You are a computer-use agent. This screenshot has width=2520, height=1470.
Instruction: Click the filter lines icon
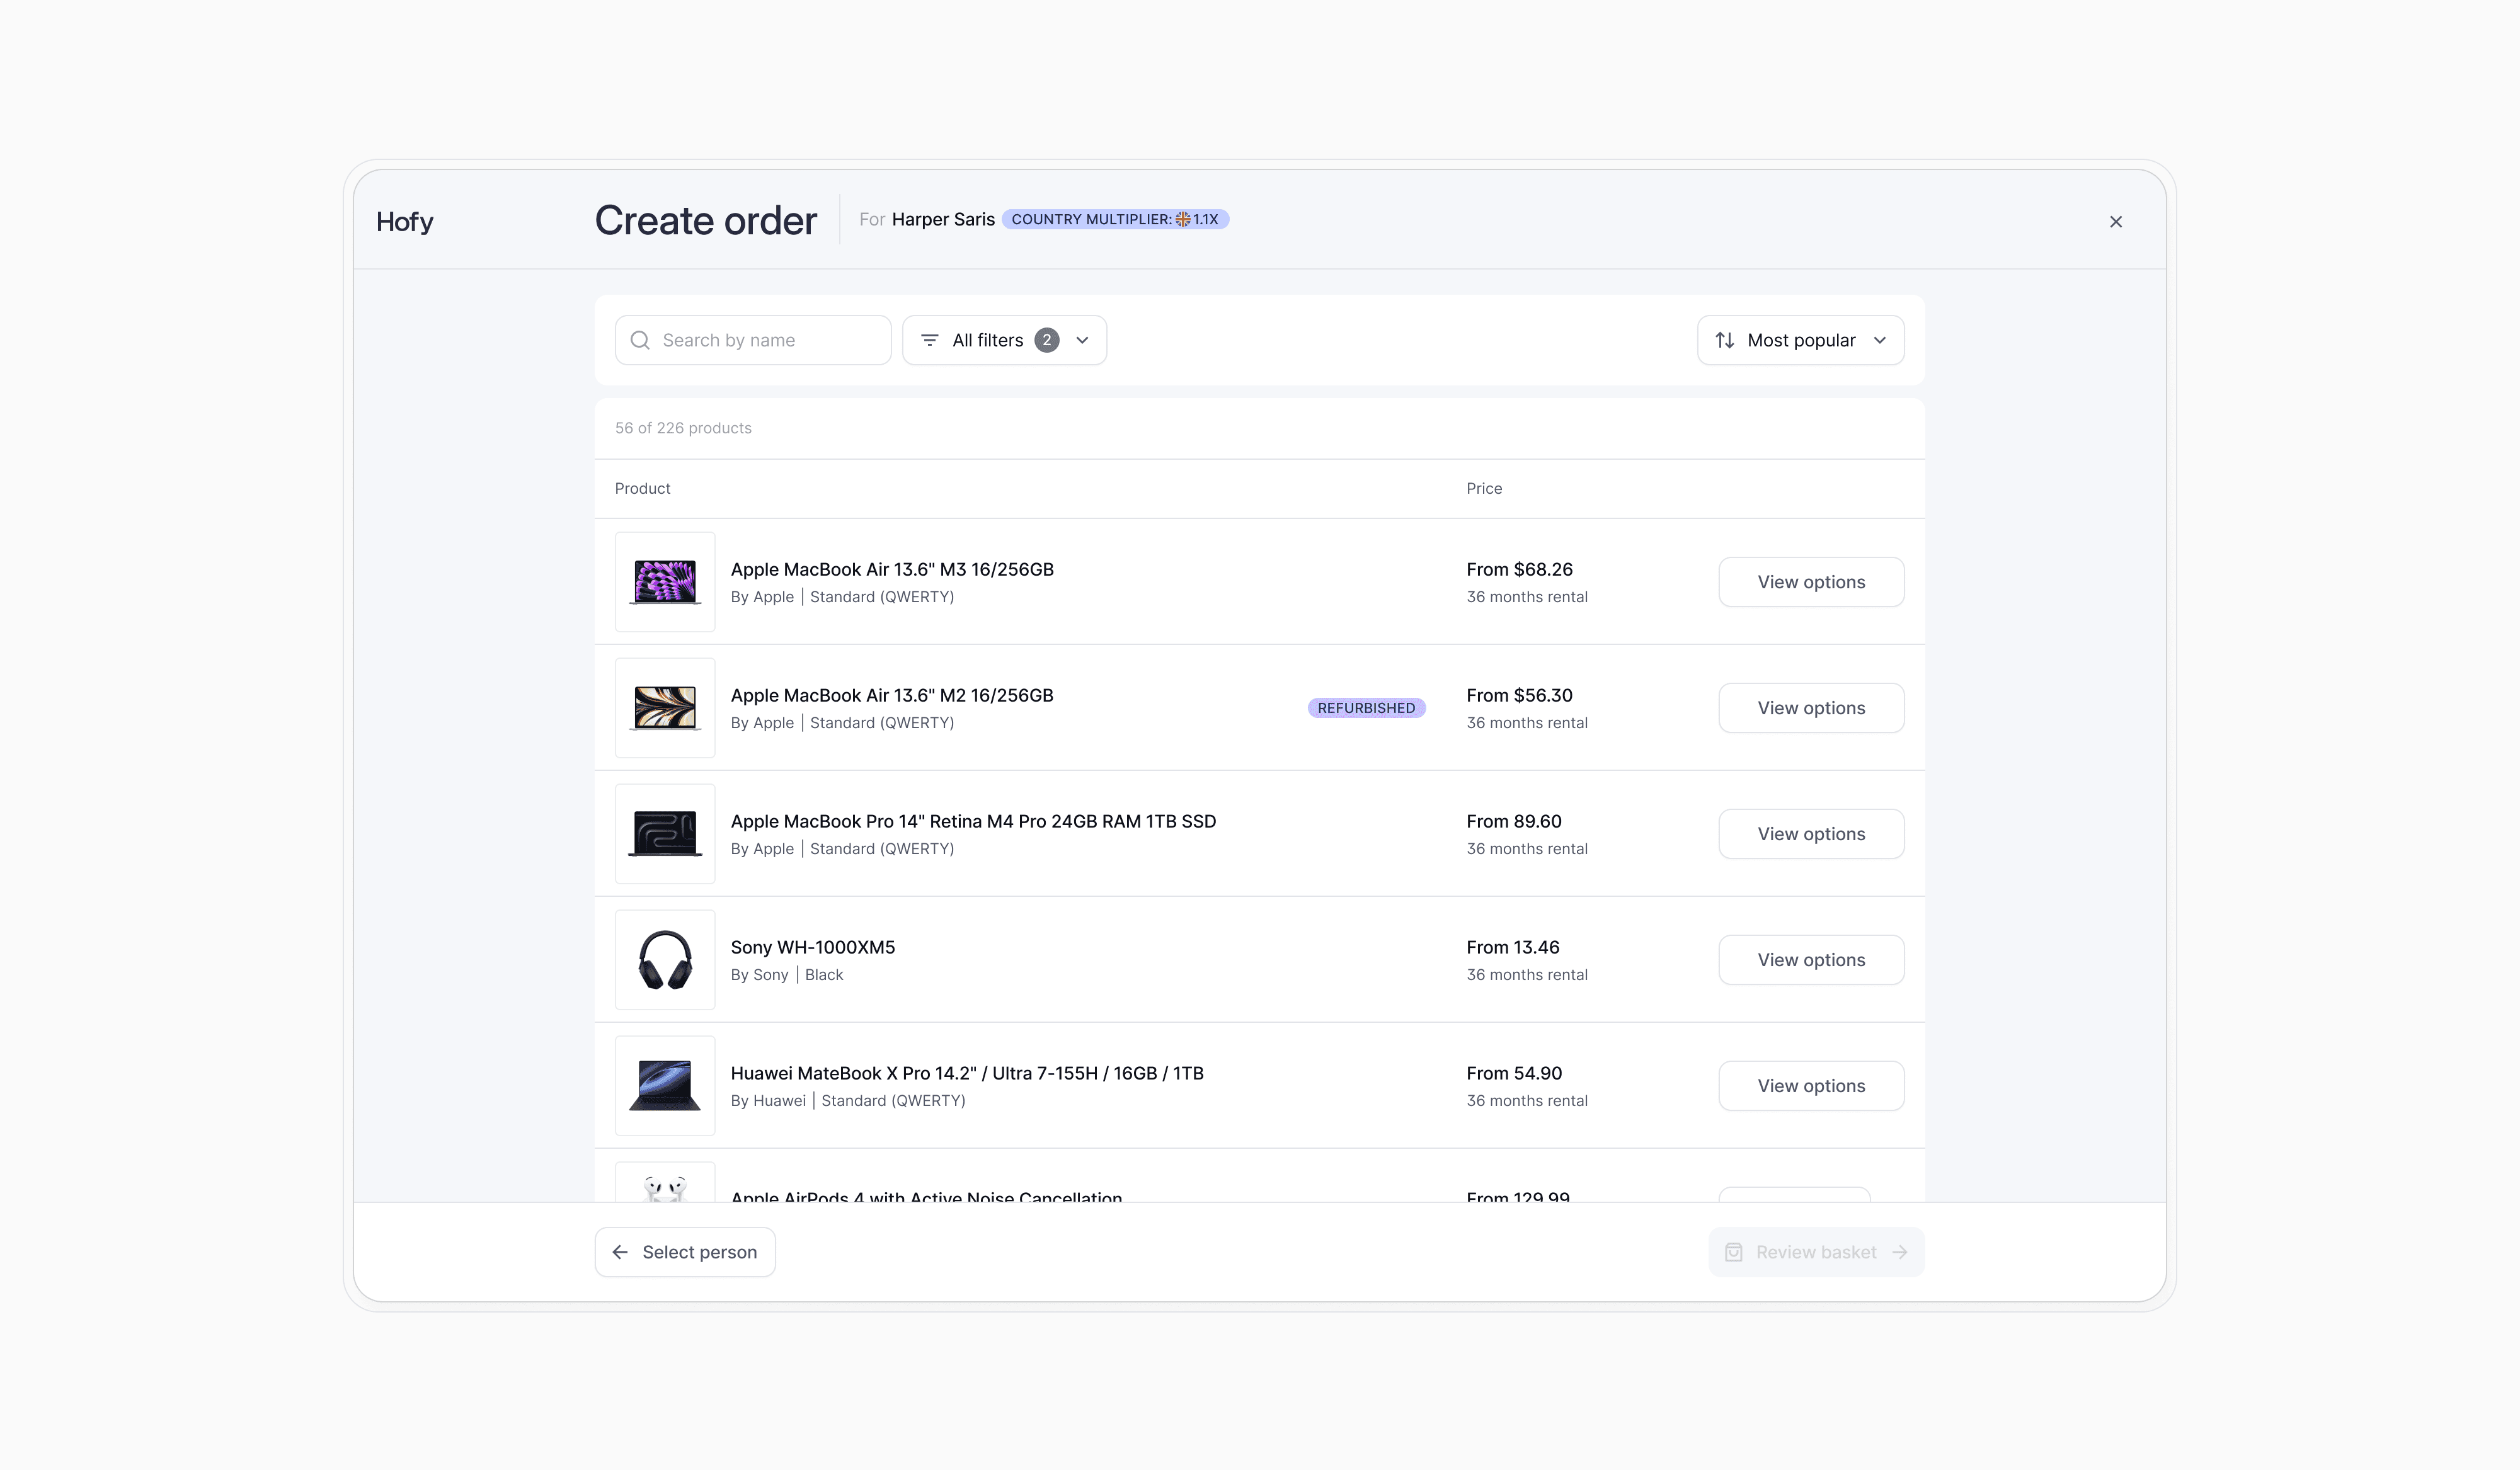(x=929, y=340)
